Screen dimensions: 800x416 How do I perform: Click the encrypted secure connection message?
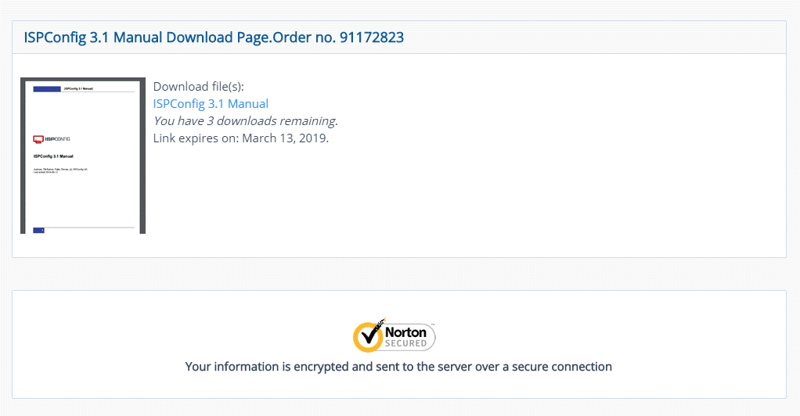pos(398,366)
